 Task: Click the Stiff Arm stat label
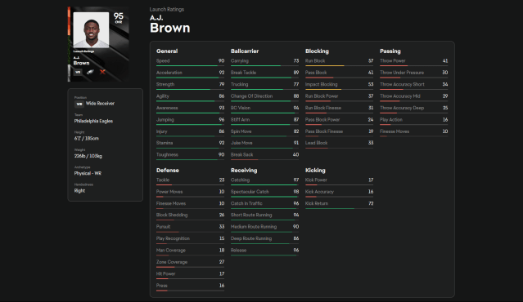click(x=240, y=120)
